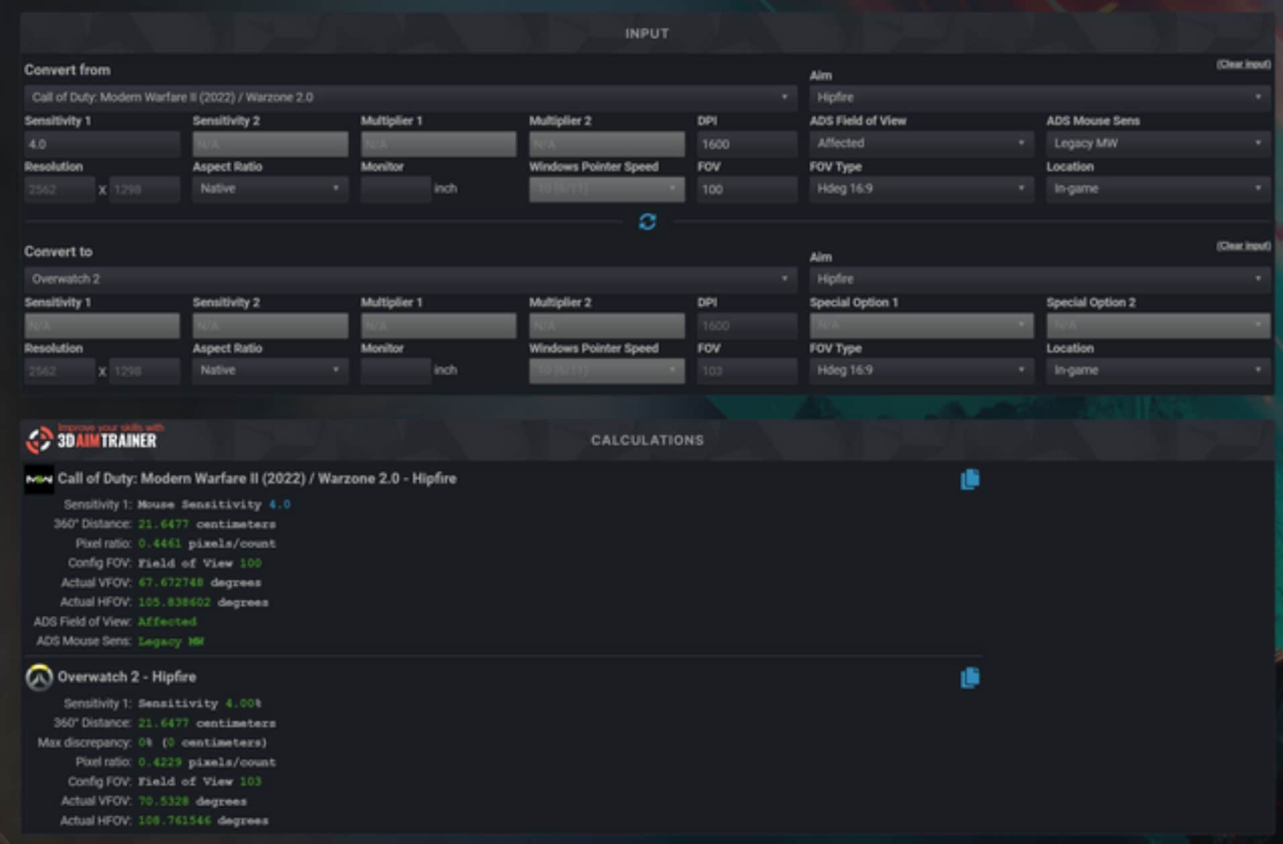Copy the Overwatch 2 calculations
Screen dimensions: 1283x844
(x=969, y=677)
